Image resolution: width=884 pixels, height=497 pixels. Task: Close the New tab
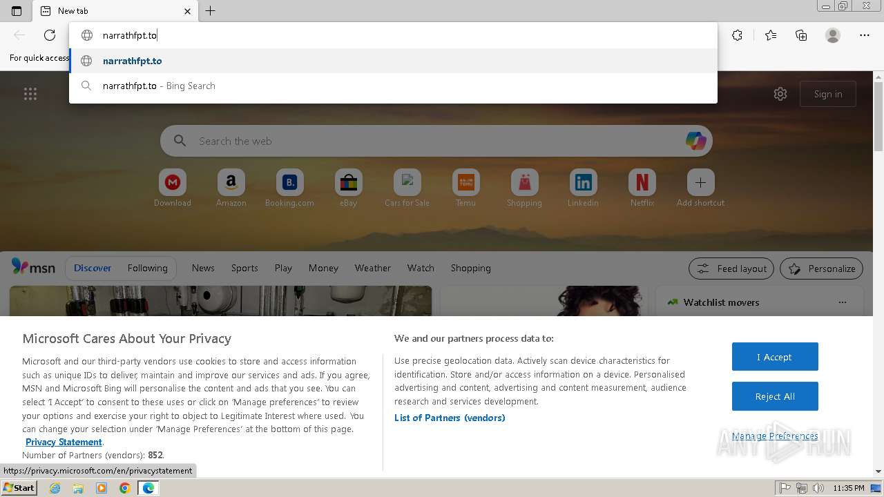pos(187,11)
